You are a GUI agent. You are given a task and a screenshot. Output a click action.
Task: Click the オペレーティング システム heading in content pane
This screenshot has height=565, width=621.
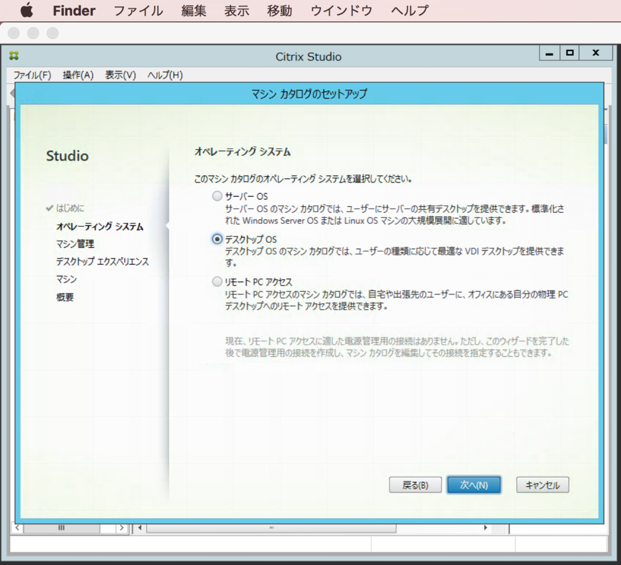(x=243, y=152)
